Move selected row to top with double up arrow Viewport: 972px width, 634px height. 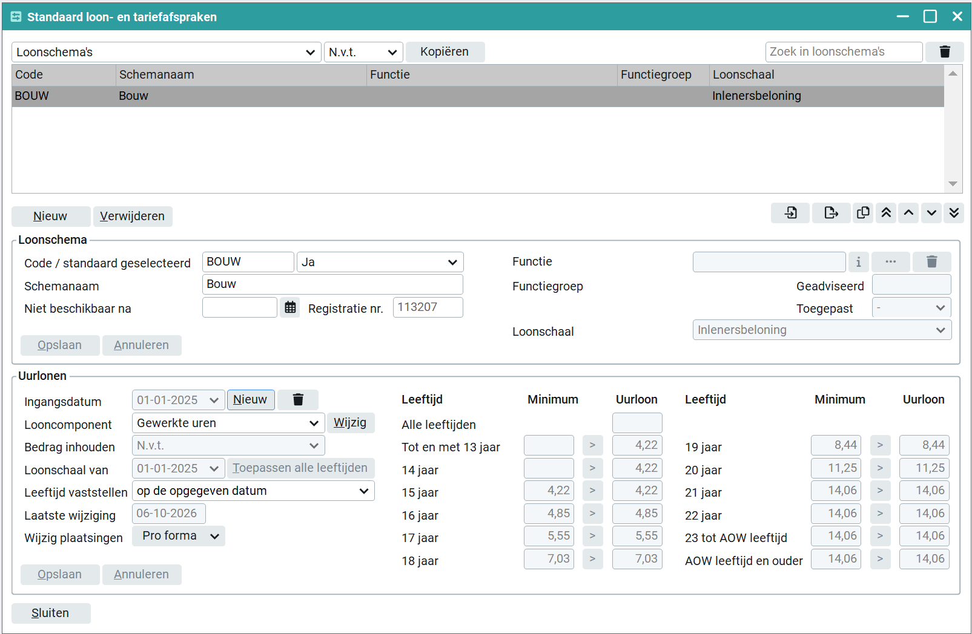pos(886,213)
